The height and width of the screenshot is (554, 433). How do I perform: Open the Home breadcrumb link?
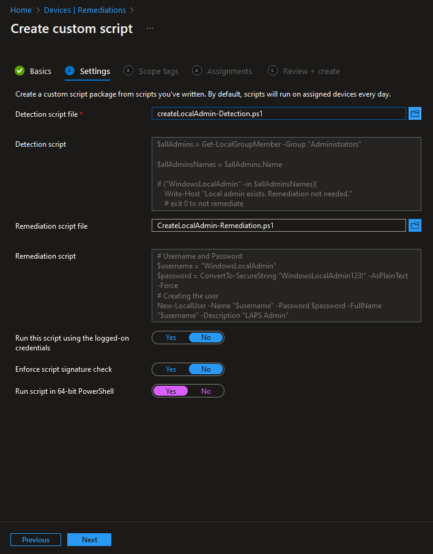pyautogui.click(x=21, y=10)
